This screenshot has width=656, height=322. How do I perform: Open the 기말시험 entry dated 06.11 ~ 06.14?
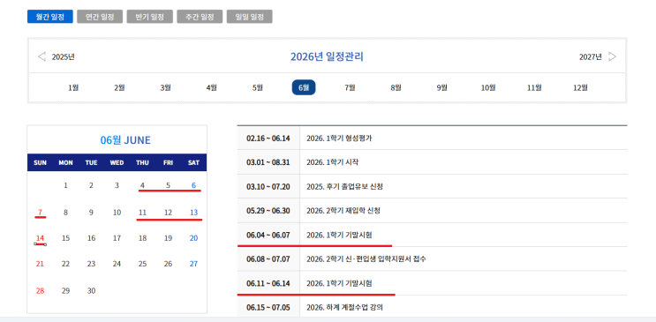tap(339, 283)
